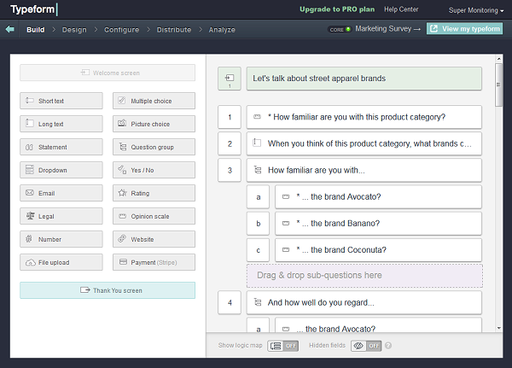Screen dimensions: 512x368
Task: Toggle the Show logic map switch
Action: [x=282, y=346]
